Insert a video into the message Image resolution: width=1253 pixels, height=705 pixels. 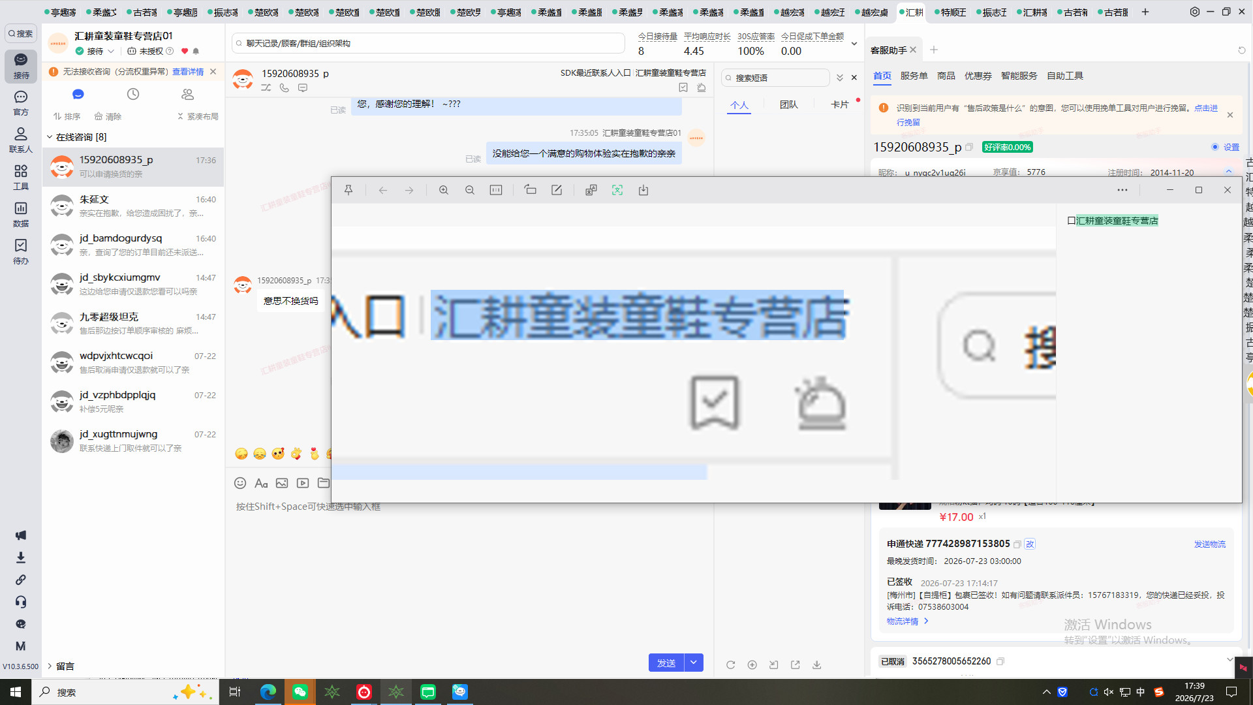303,483
